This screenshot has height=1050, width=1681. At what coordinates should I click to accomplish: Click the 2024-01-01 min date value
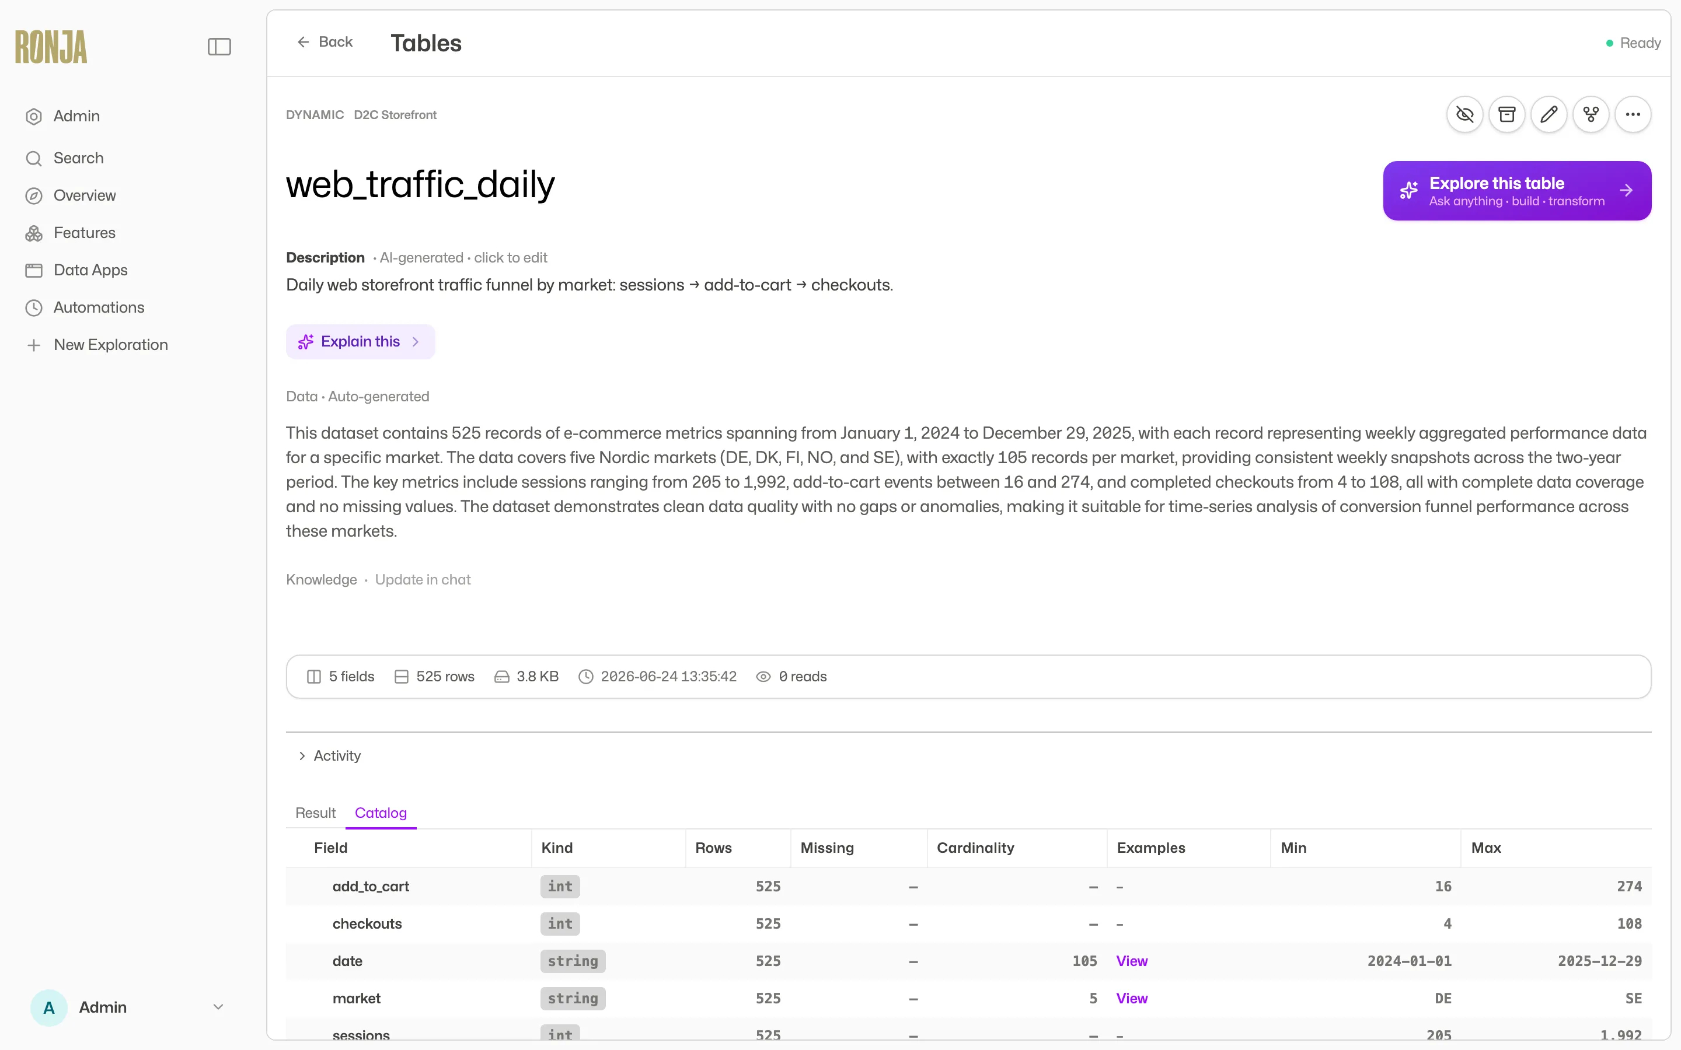[x=1410, y=961]
